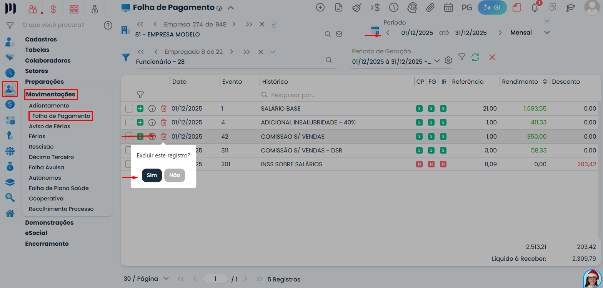This screenshot has width=603, height=288.
Task: Click the paperclip attachments icon
Action: click(x=430, y=7)
